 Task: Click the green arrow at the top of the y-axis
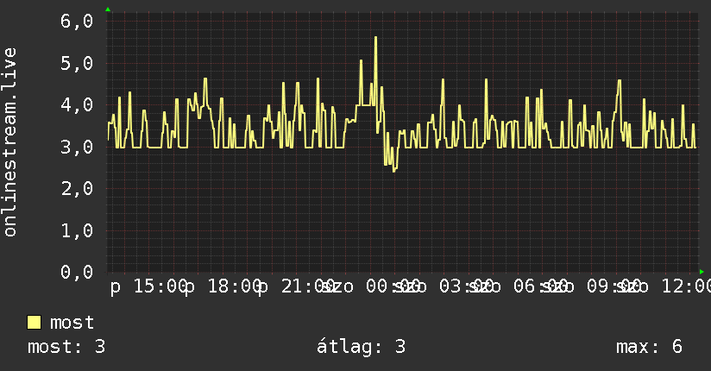pyautogui.click(x=108, y=9)
